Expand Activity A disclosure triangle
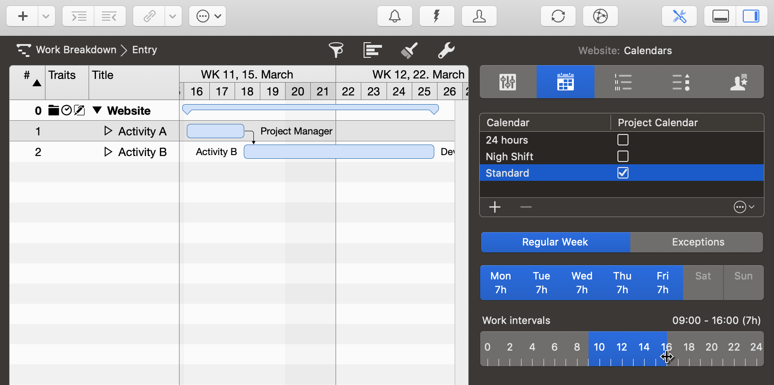This screenshot has height=385, width=774. click(x=108, y=131)
